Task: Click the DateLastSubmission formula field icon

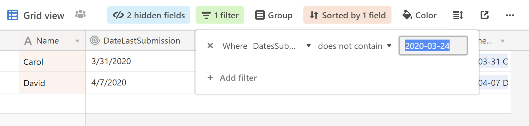Action: pos(95,40)
